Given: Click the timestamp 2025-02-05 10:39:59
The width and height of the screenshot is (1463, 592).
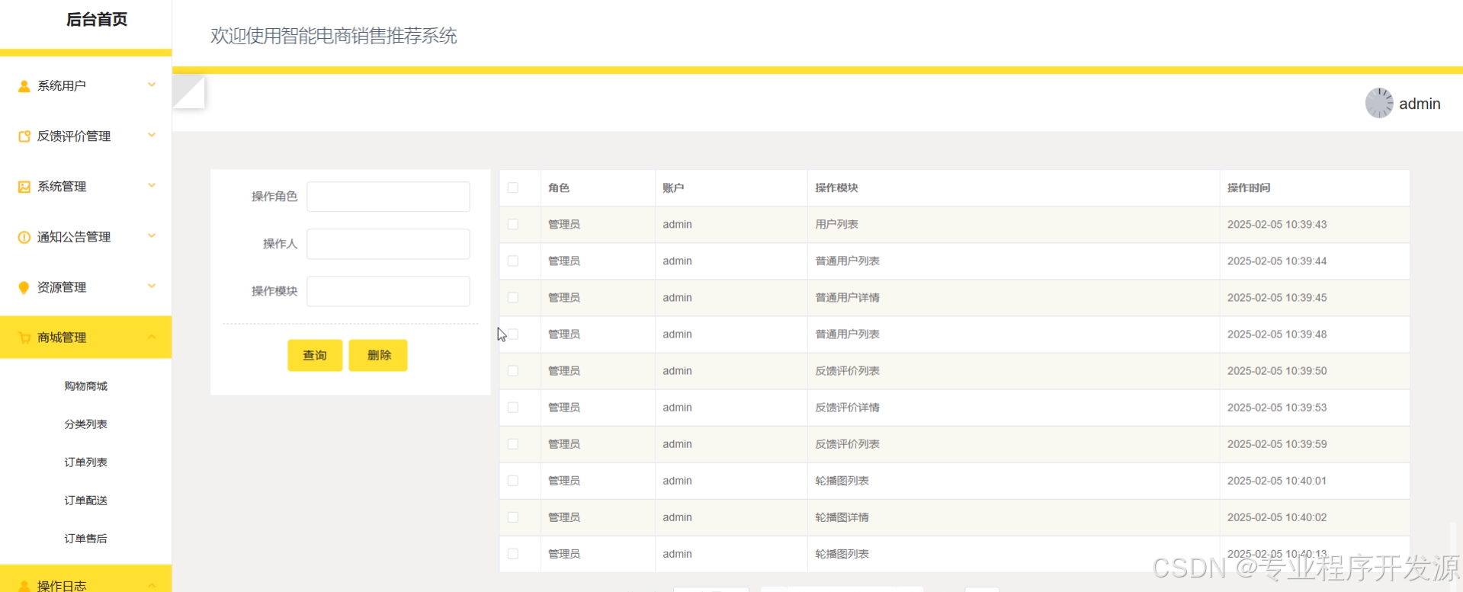Looking at the screenshot, I should 1277,443.
